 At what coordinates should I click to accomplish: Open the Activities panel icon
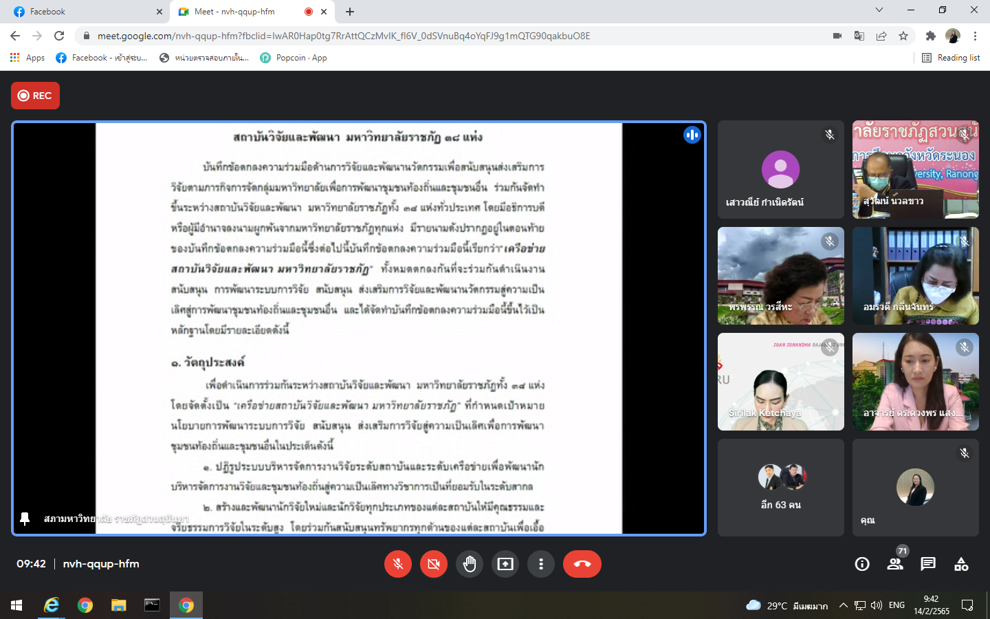961,564
